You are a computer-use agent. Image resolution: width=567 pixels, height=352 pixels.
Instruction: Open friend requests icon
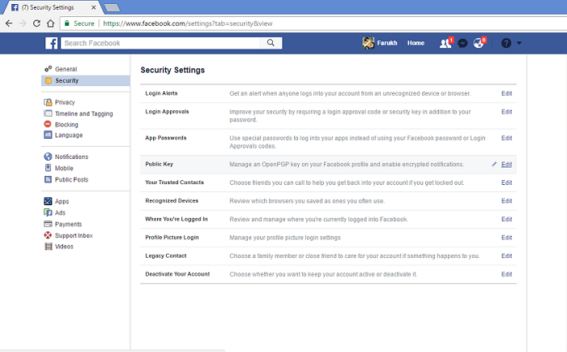point(446,43)
